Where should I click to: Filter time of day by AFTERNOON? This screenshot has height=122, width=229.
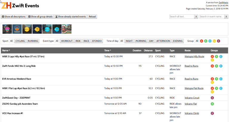(163, 41)
